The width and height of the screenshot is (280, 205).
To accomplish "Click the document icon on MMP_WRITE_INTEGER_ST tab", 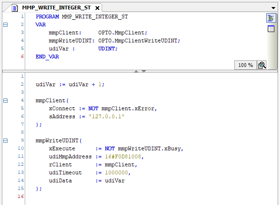I will pos(15,8).
